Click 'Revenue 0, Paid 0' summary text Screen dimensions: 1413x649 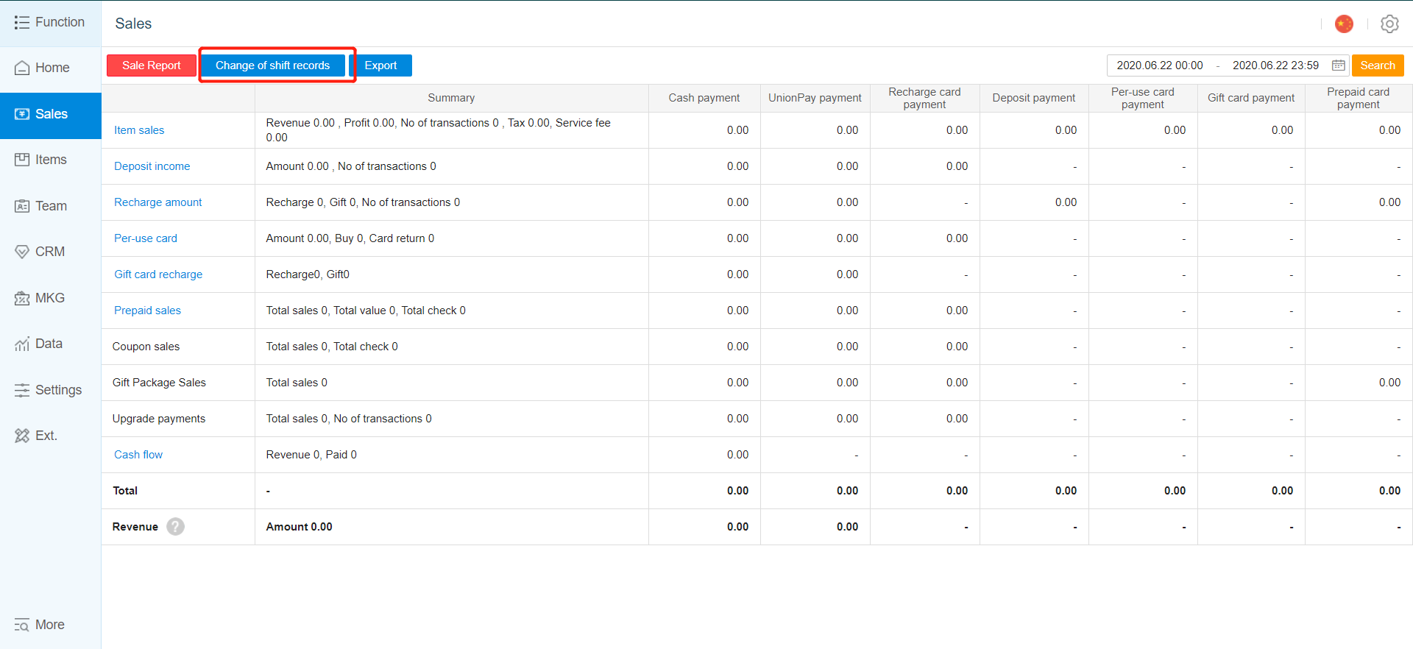311,455
